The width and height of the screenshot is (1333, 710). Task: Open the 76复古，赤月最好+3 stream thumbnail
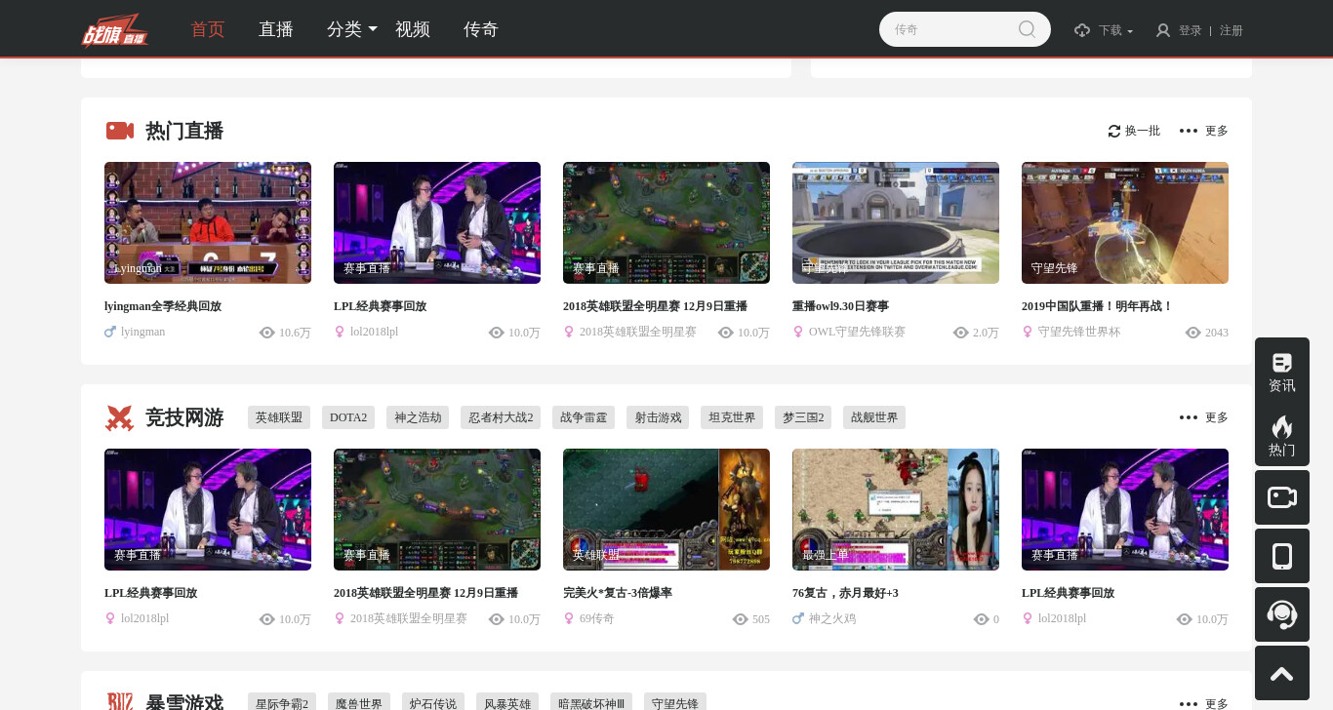tap(896, 509)
